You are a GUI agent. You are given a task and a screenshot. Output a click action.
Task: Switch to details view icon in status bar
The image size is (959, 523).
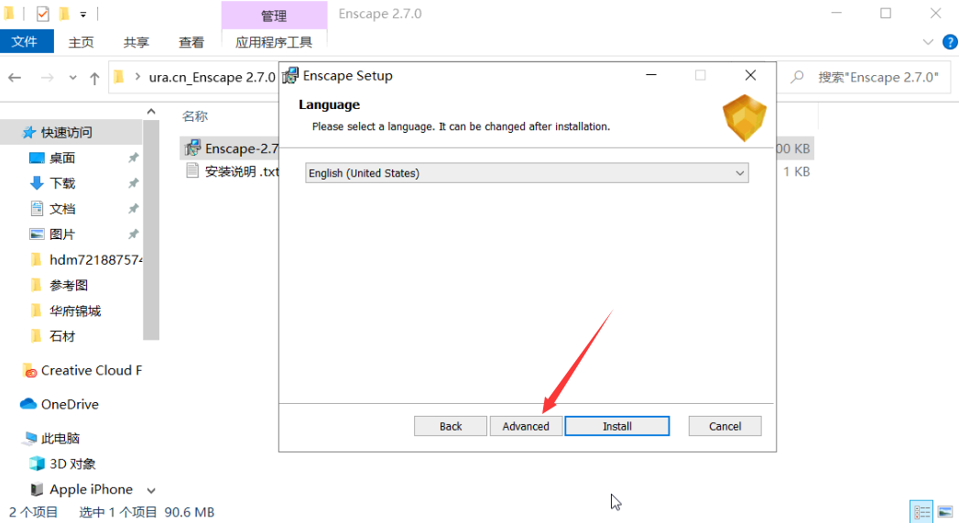(921, 512)
